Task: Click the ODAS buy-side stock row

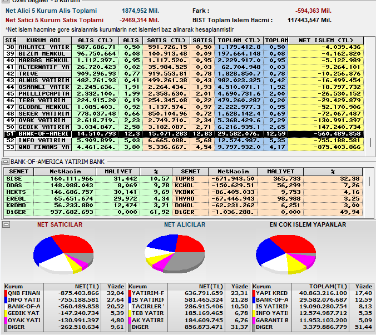Action: [x=88, y=186]
